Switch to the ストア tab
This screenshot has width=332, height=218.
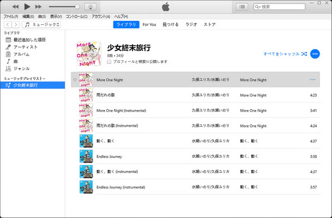[210, 24]
